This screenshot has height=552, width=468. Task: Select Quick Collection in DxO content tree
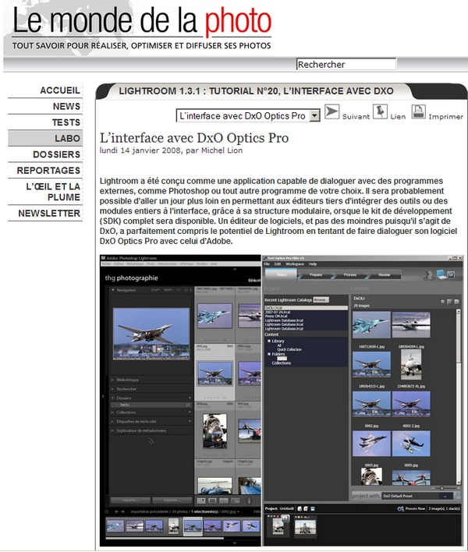pos(289,349)
